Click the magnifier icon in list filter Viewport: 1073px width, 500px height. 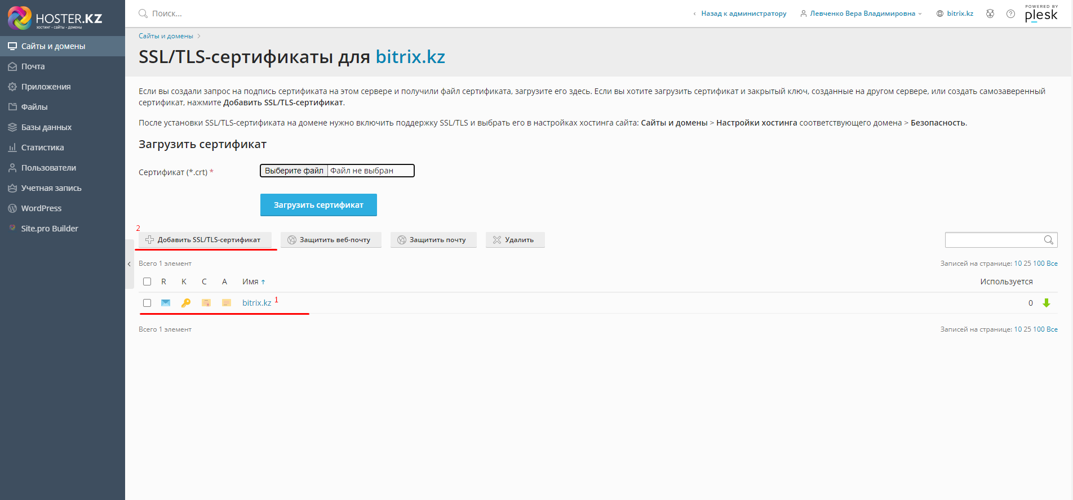tap(1048, 240)
